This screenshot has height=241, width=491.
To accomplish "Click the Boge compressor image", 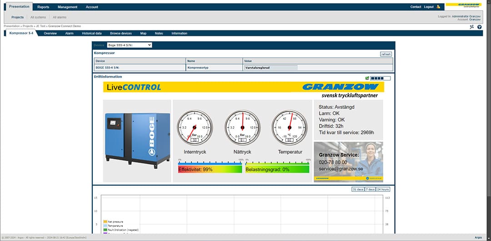I will pyautogui.click(x=137, y=140).
